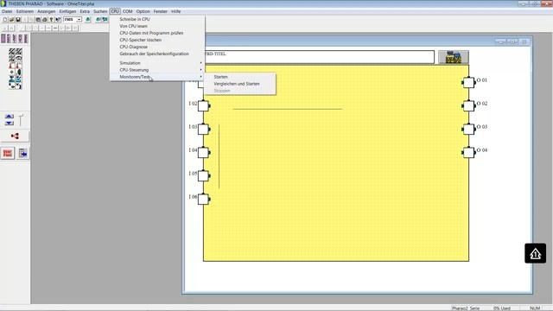The image size is (553, 311).
Task: Open the Extra menu
Action: pyautogui.click(x=85, y=11)
